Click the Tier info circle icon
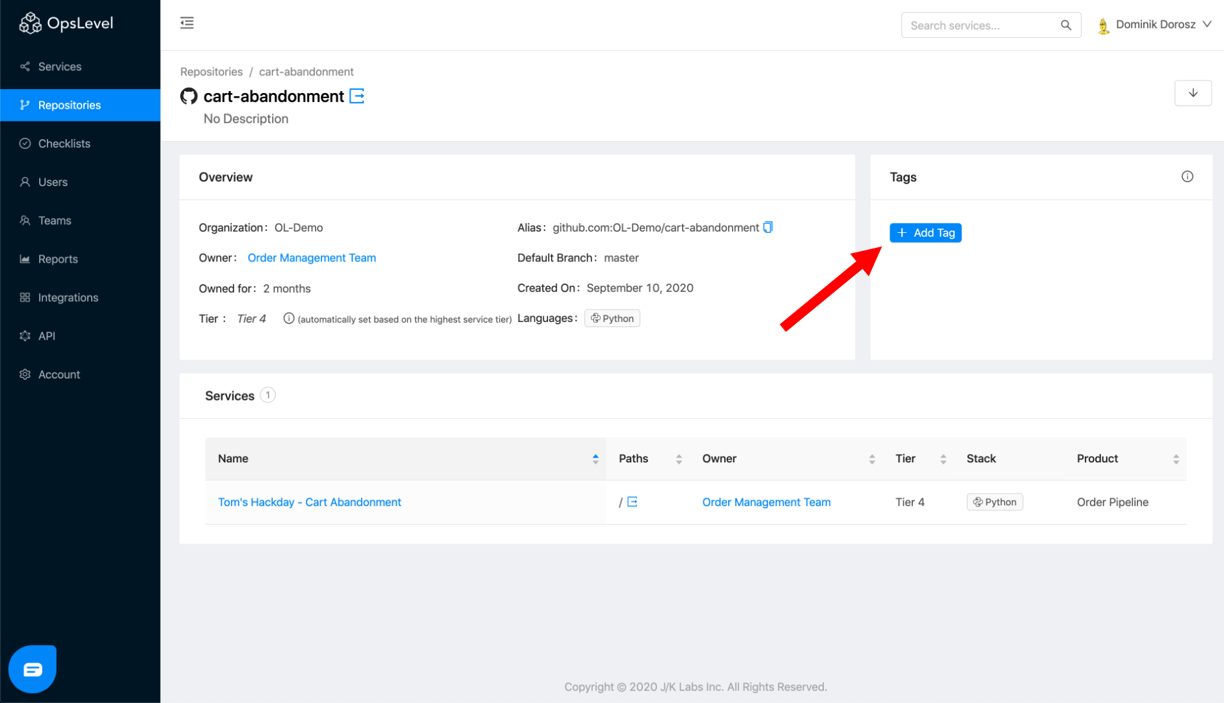Viewport: 1224px width, 703px height. [289, 318]
